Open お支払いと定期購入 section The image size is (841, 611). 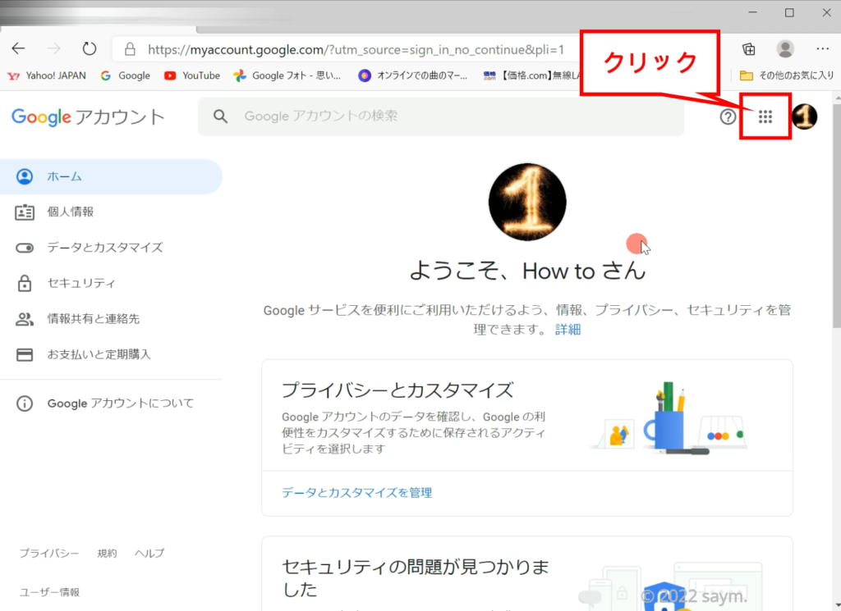click(x=99, y=354)
